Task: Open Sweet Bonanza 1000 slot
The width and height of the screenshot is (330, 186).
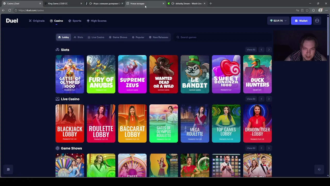Action: tap(226, 74)
